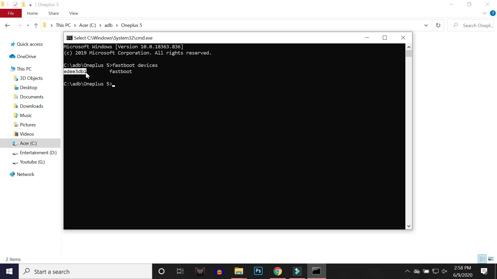
Task: Open recent locations dropdown
Action: tap(28, 25)
